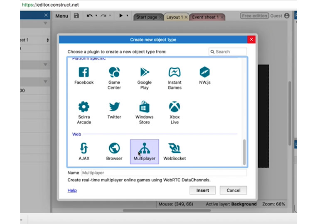This screenshot has height=224, width=317.
Task: Select the Multiplayer plugin
Action: tap(144, 152)
